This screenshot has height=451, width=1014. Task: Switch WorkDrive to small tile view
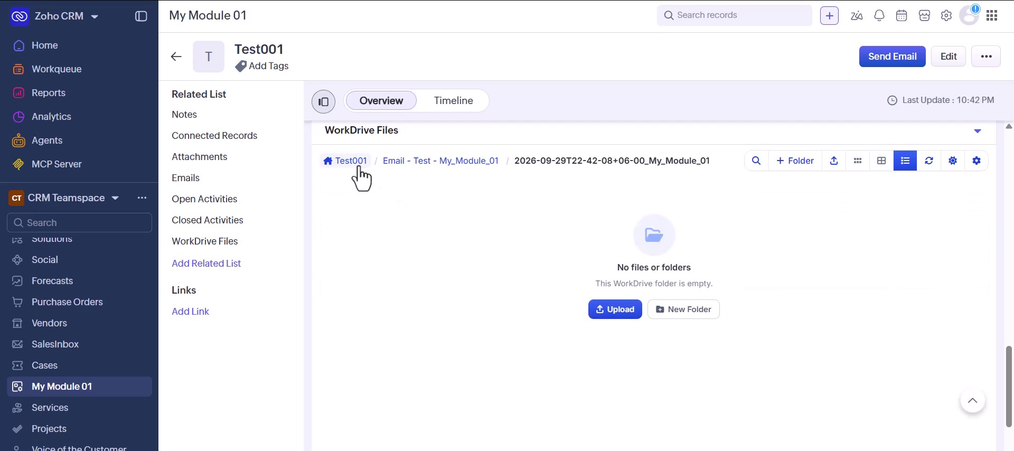point(858,161)
